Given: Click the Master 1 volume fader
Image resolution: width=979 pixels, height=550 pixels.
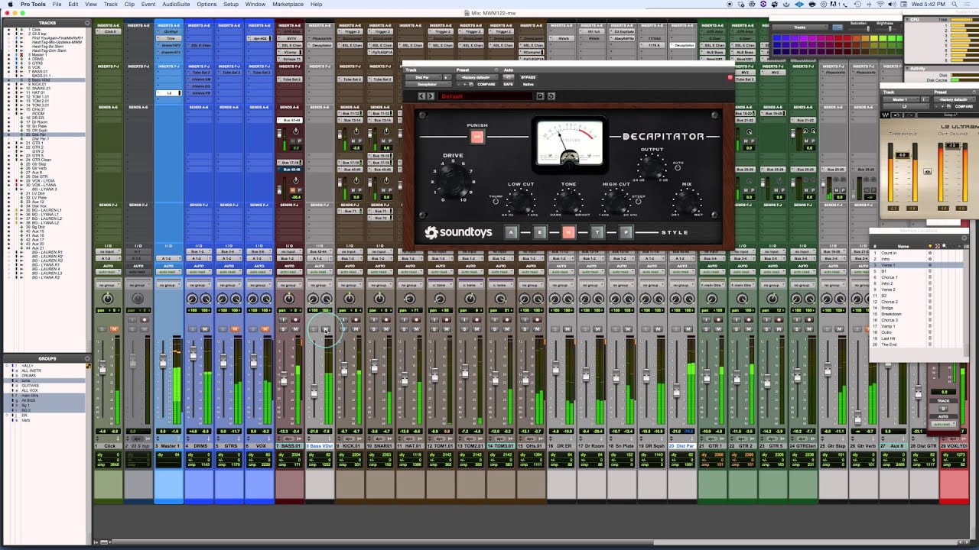Looking at the screenshot, I should pyautogui.click(x=162, y=360).
